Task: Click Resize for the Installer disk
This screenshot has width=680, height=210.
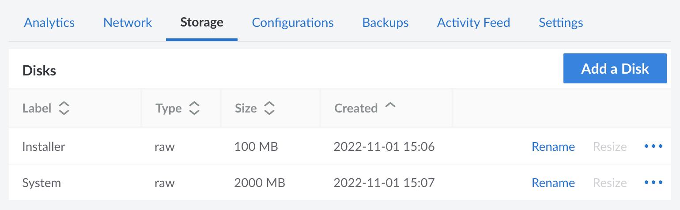Action: [610, 147]
